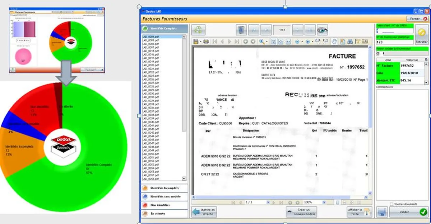
Task: Print document using the printer icon
Action: coord(206,42)
